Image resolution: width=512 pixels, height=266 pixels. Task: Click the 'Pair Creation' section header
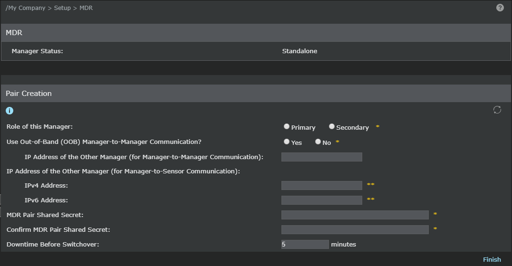(29, 94)
